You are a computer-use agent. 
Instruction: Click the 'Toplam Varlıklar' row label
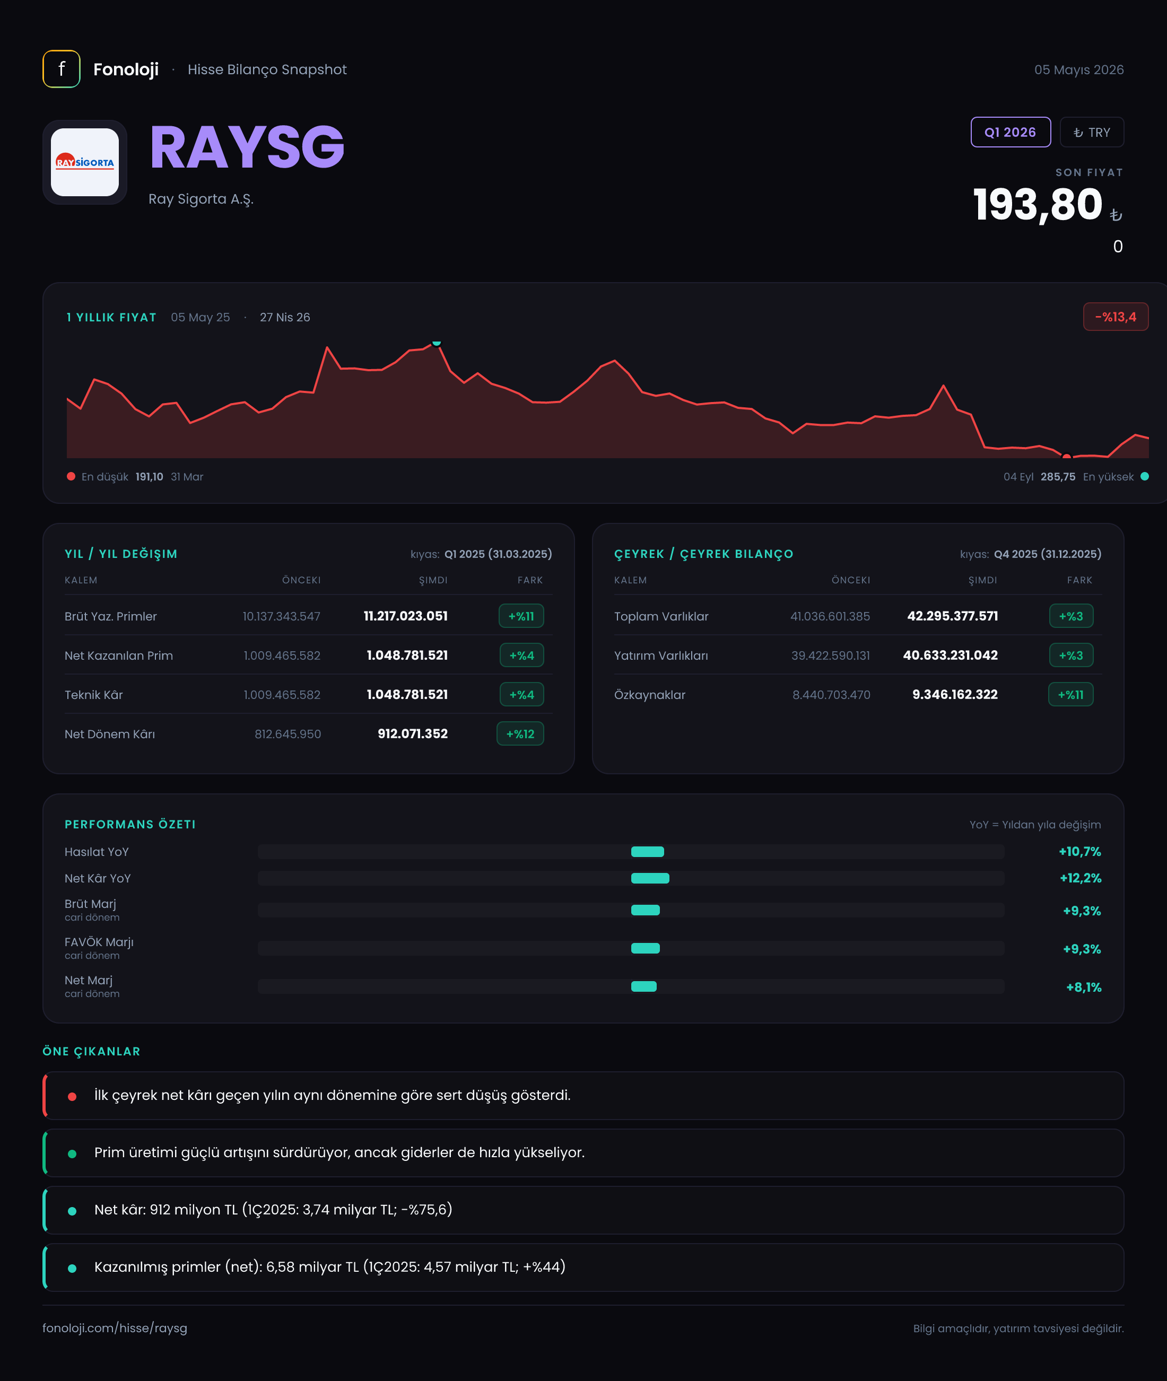[x=661, y=616]
